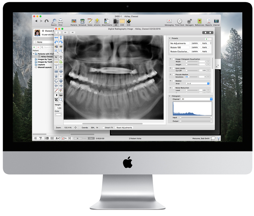Open the eClaims module
Viewport: 254px width, 216px height.
97,22
